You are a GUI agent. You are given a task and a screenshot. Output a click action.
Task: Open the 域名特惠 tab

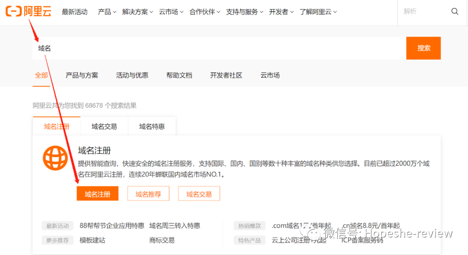pos(152,126)
